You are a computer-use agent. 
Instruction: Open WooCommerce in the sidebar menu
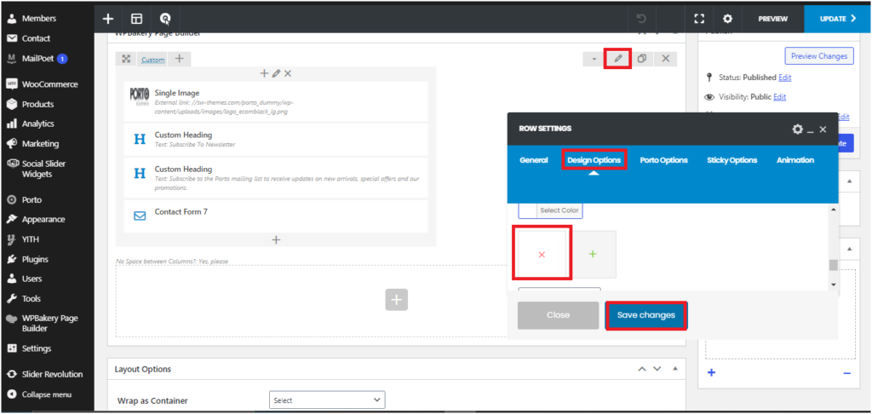(x=49, y=84)
